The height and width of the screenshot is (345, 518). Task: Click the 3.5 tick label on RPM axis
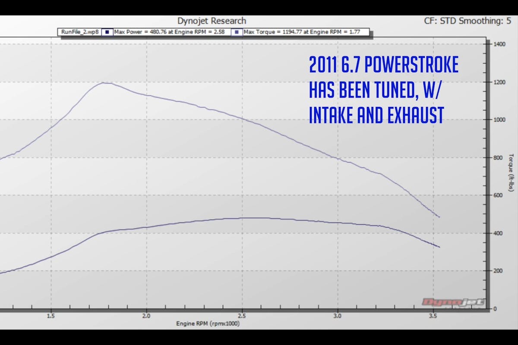(433, 316)
